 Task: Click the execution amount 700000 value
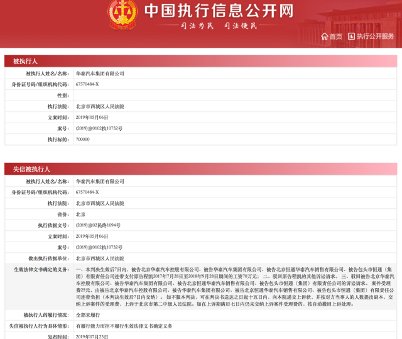click(x=82, y=140)
